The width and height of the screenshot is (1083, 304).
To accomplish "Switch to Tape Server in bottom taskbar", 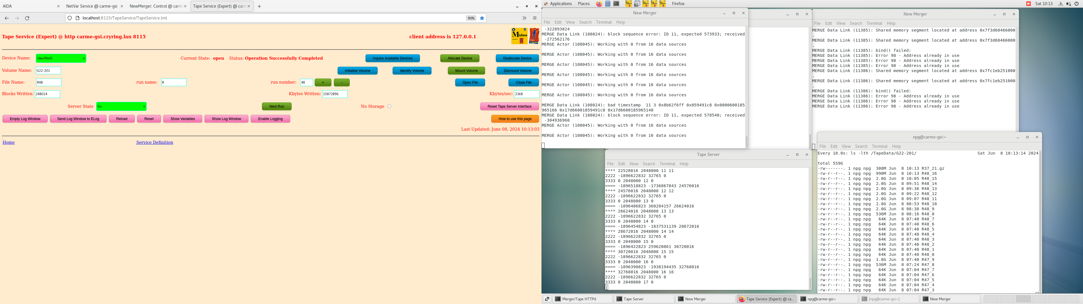I will pos(644,299).
